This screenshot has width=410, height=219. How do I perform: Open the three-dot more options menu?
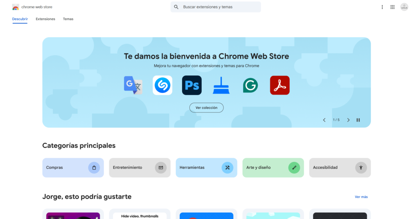tap(382, 7)
